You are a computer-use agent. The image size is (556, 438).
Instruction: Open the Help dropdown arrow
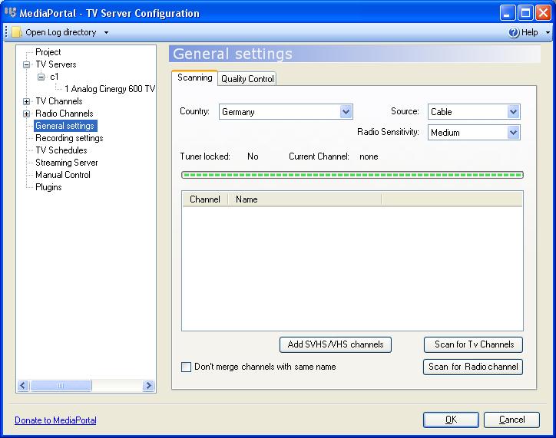tap(548, 32)
